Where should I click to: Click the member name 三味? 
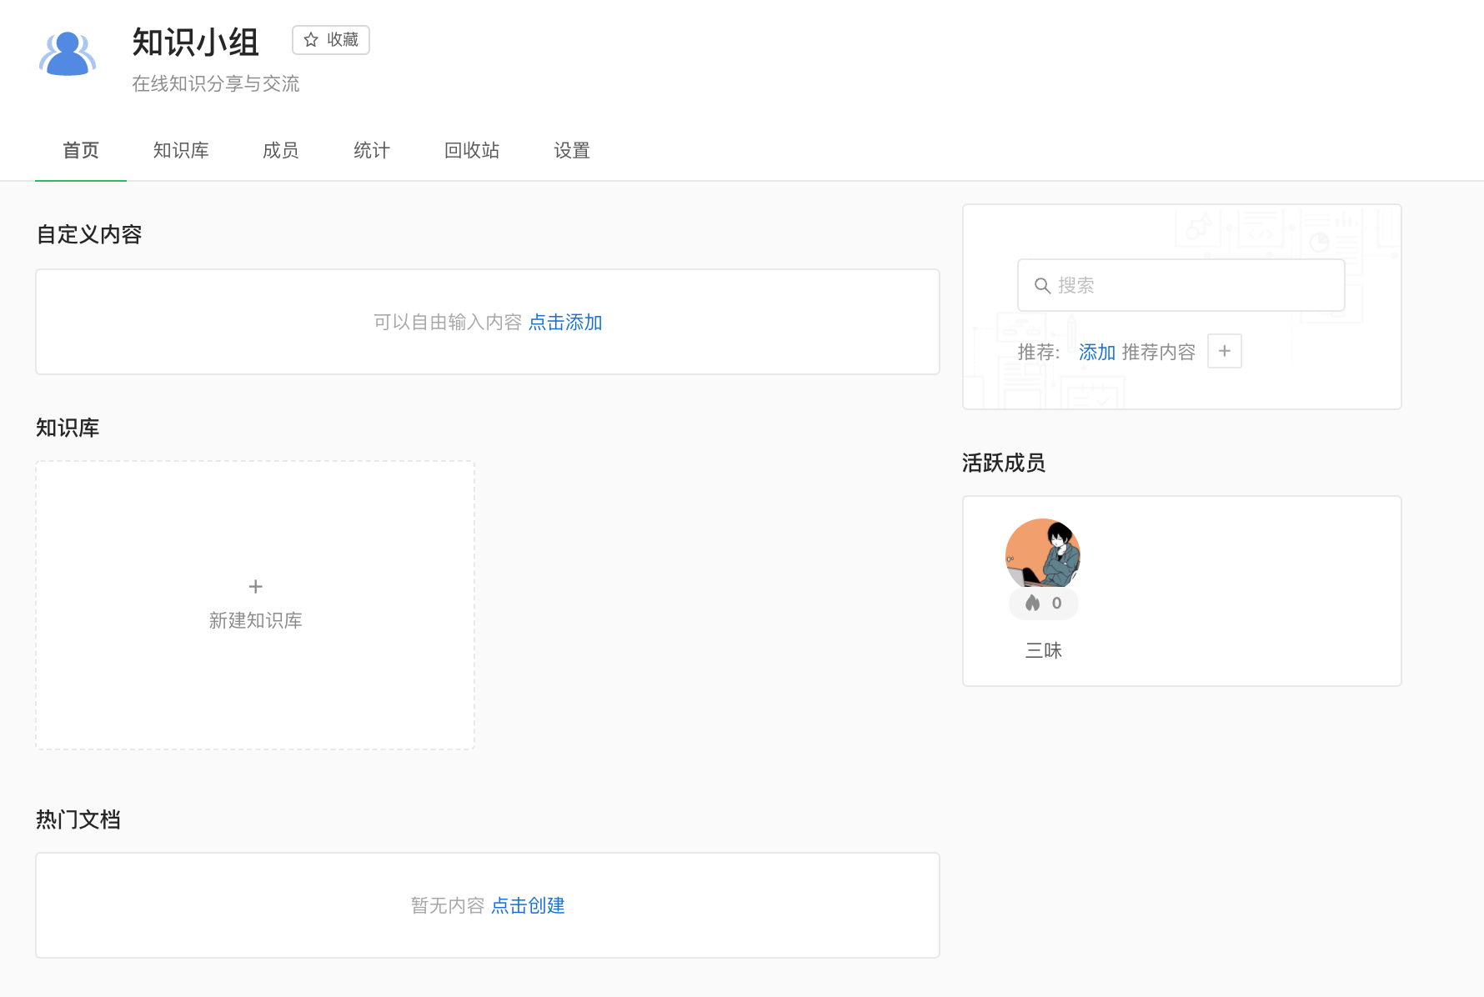tap(1044, 651)
